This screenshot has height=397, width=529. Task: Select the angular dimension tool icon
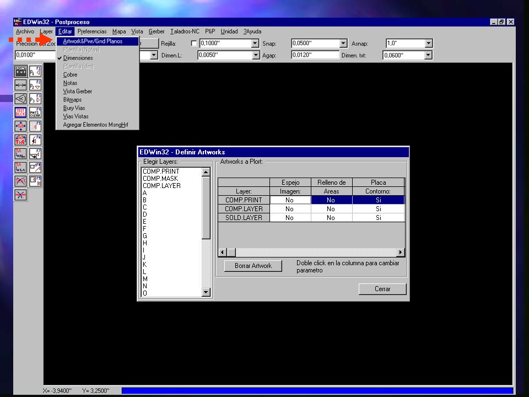(20, 99)
